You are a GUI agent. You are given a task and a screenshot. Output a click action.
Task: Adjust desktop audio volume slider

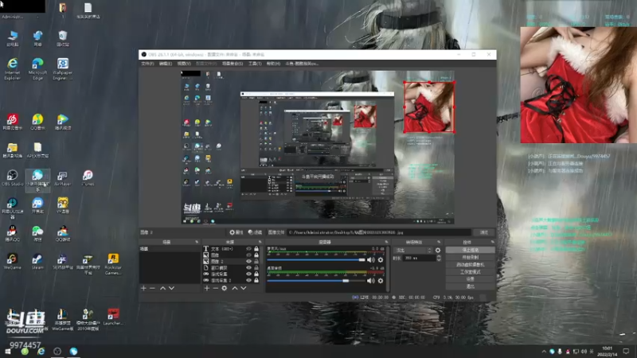[x=316, y=281]
